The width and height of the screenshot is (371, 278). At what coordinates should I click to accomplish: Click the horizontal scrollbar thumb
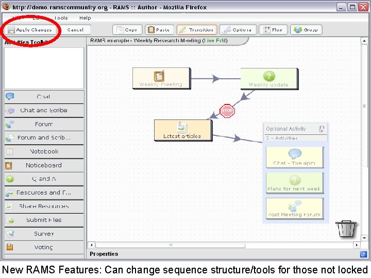[x=171, y=245]
